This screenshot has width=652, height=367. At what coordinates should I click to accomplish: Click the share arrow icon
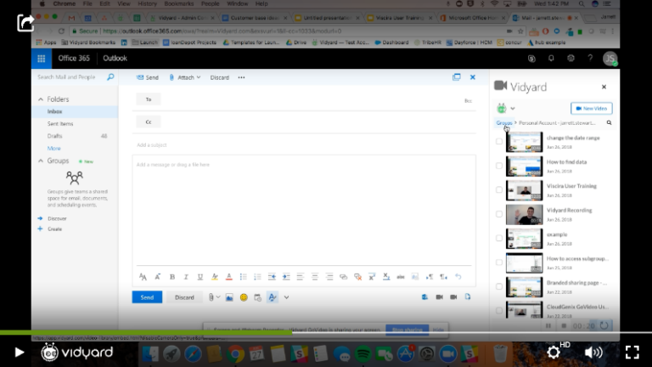[25, 23]
